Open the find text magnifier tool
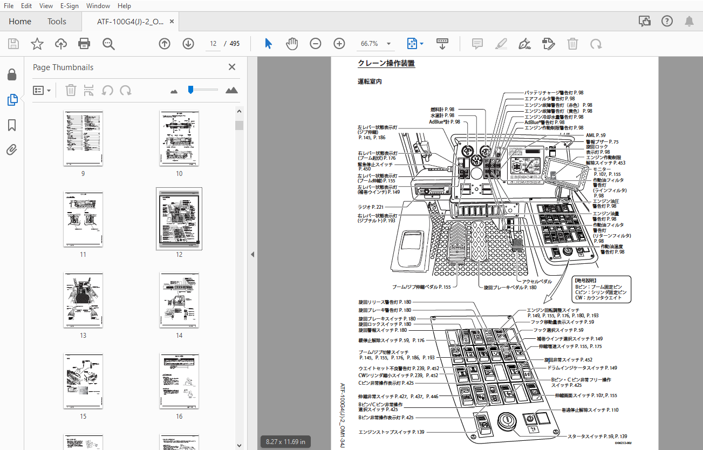This screenshot has width=703, height=450. 109,44
